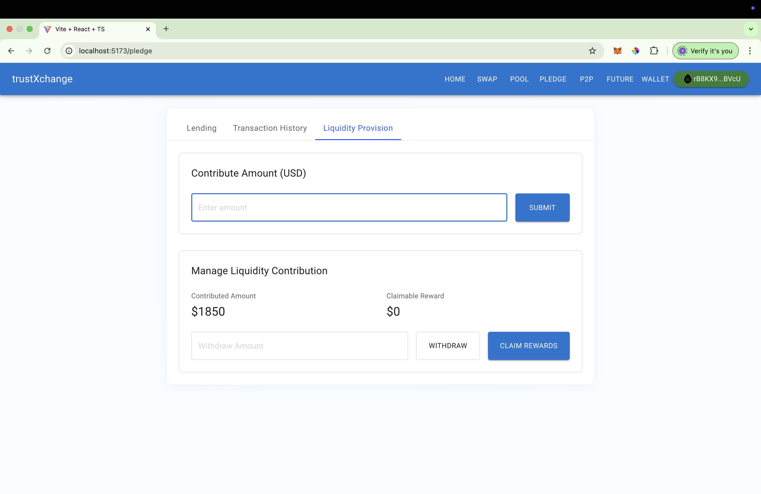Go back with the browser back arrow
This screenshot has height=494, width=761.
coord(11,51)
